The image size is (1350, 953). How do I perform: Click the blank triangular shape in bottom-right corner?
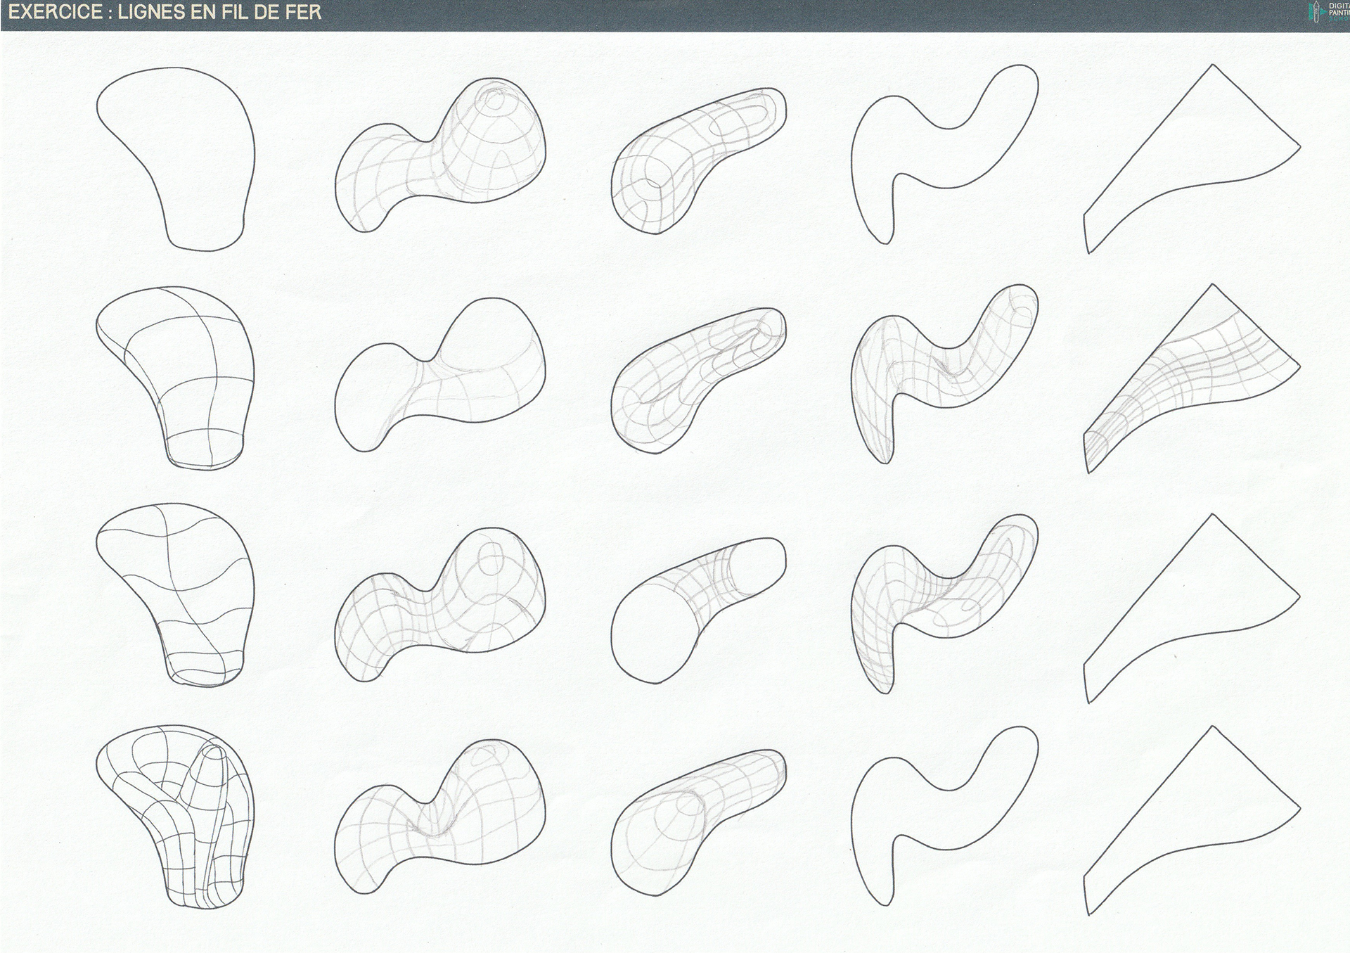click(x=1209, y=809)
